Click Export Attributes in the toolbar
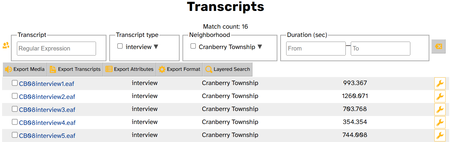The height and width of the screenshot is (142, 450). pyautogui.click(x=129, y=69)
